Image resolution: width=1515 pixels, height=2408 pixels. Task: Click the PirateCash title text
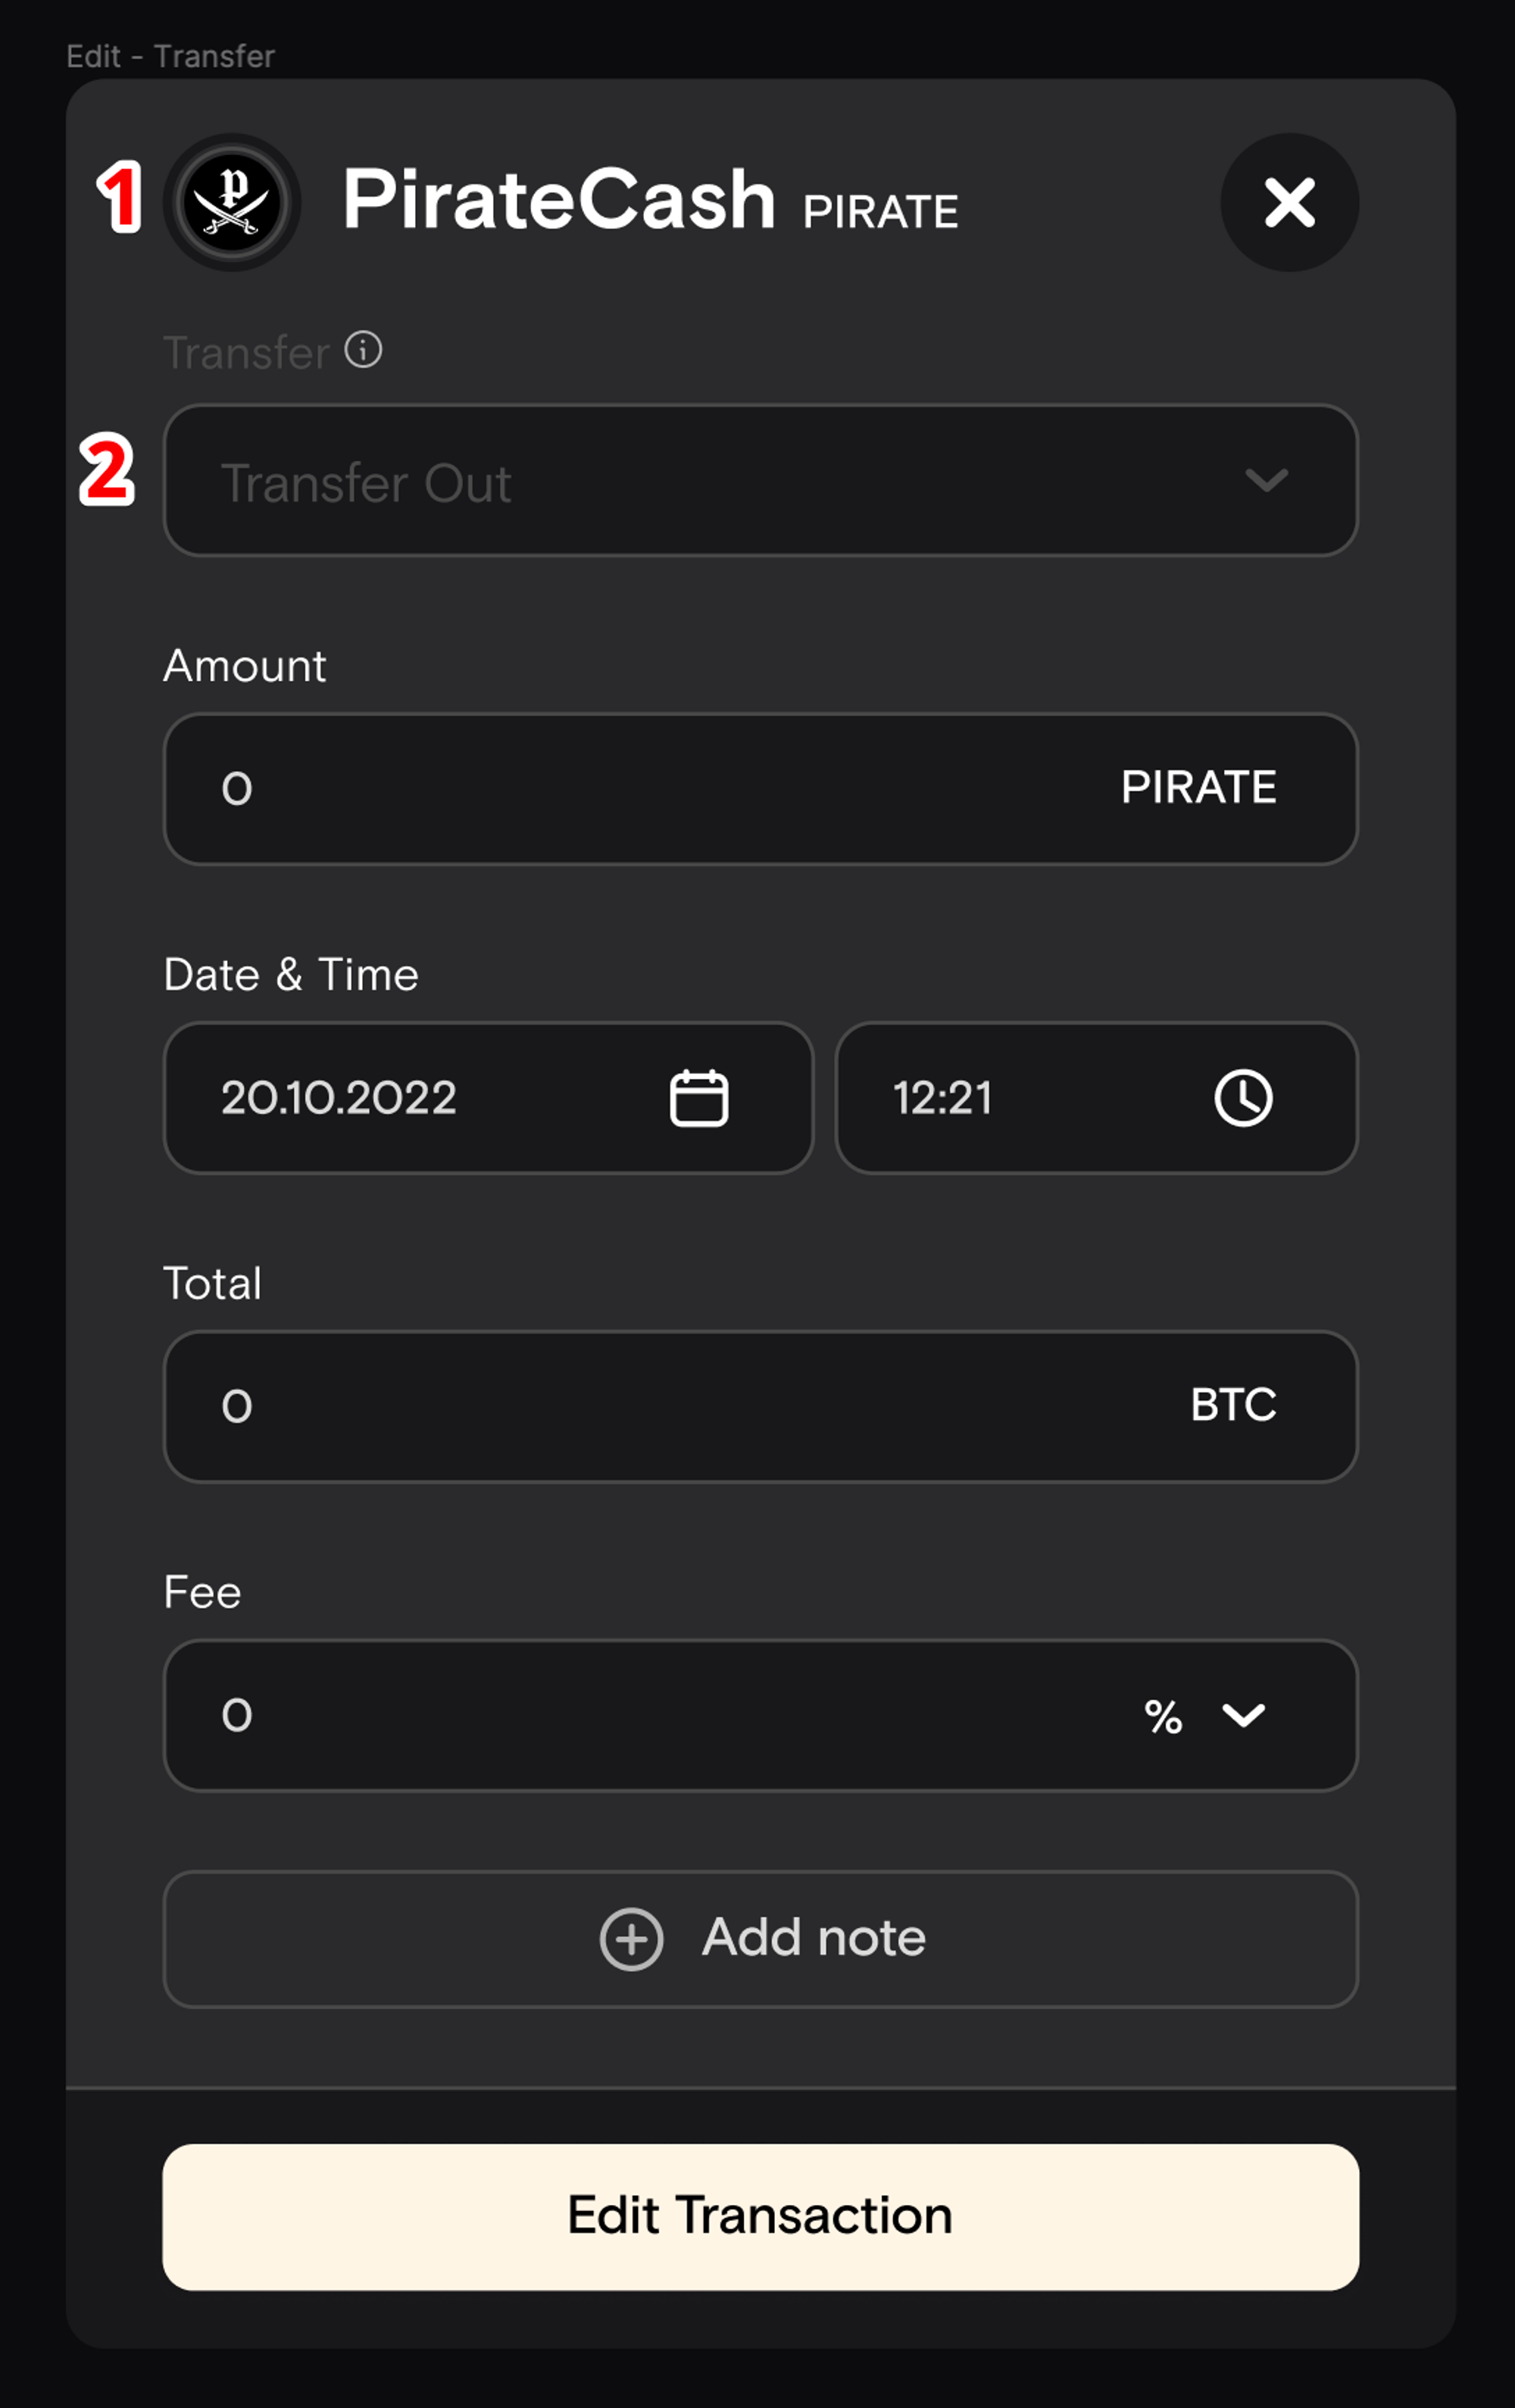coord(558,200)
